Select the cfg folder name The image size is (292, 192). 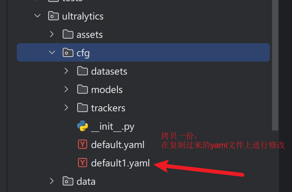click(x=83, y=53)
